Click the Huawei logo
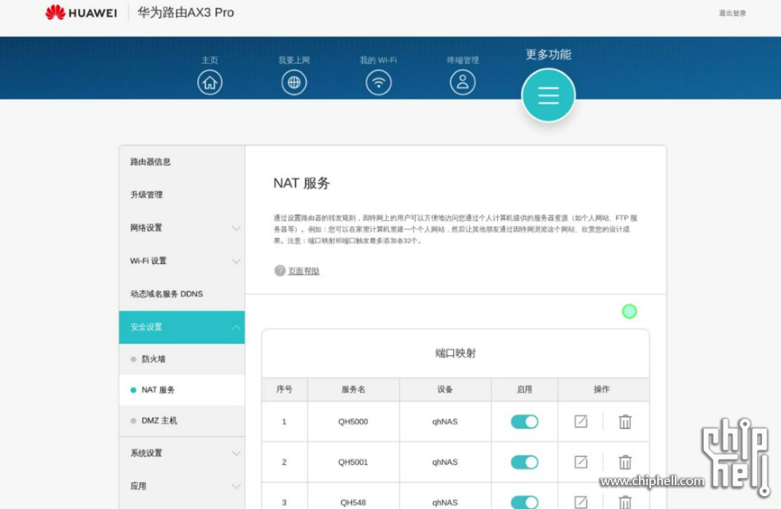 click(81, 13)
